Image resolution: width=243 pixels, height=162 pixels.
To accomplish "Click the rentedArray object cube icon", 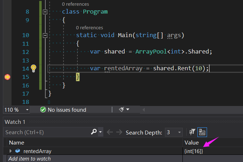I will click(18, 151).
